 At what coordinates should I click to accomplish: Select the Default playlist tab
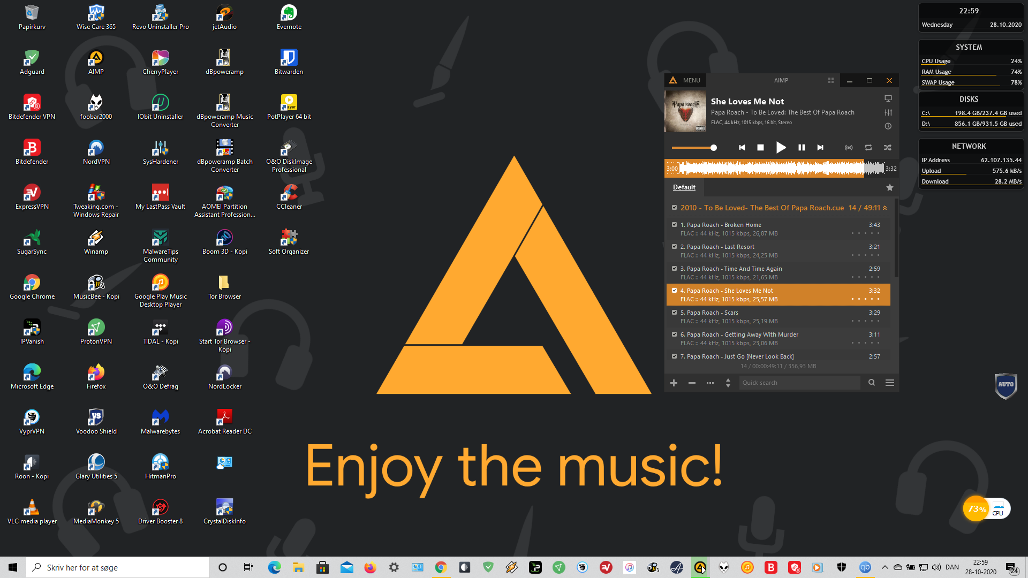point(684,187)
